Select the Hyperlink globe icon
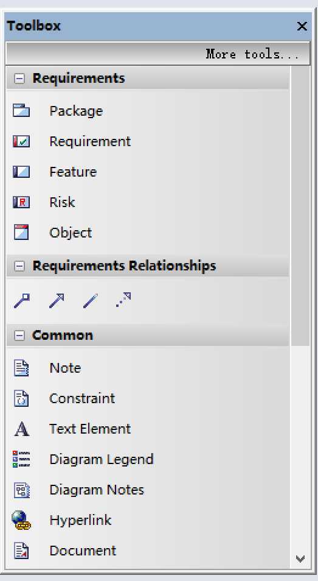Screen dimensions: 318x581 21,520
